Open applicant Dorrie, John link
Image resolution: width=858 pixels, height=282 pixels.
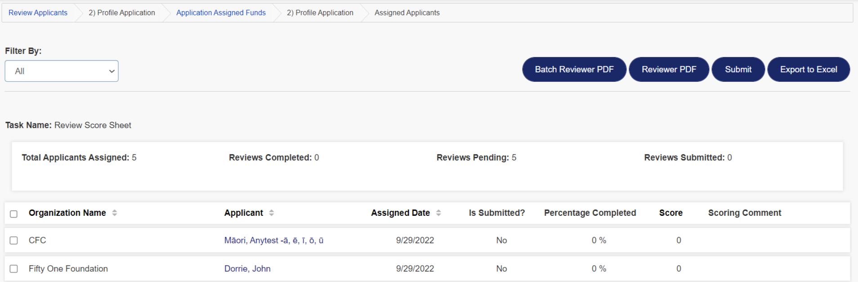click(247, 269)
